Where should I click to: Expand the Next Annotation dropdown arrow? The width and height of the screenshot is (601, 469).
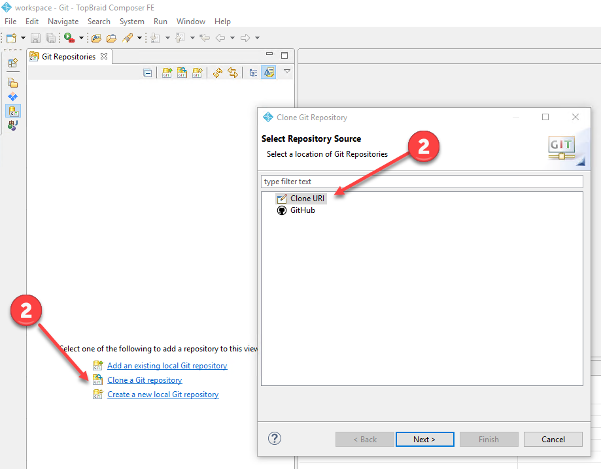167,38
